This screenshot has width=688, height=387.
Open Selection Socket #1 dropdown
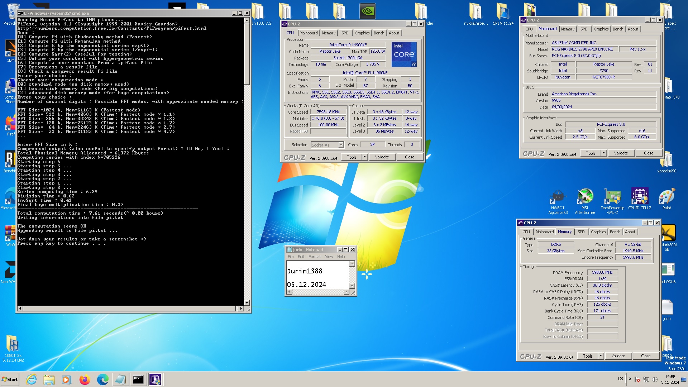[x=341, y=145]
